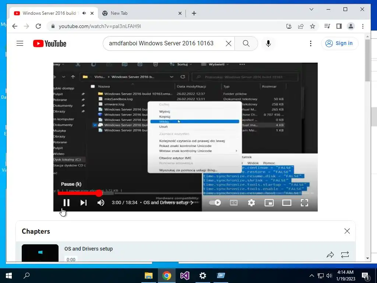Loop the 'OS and Drivers setup' chapter
Screen dimensions: 377x283
point(345,255)
